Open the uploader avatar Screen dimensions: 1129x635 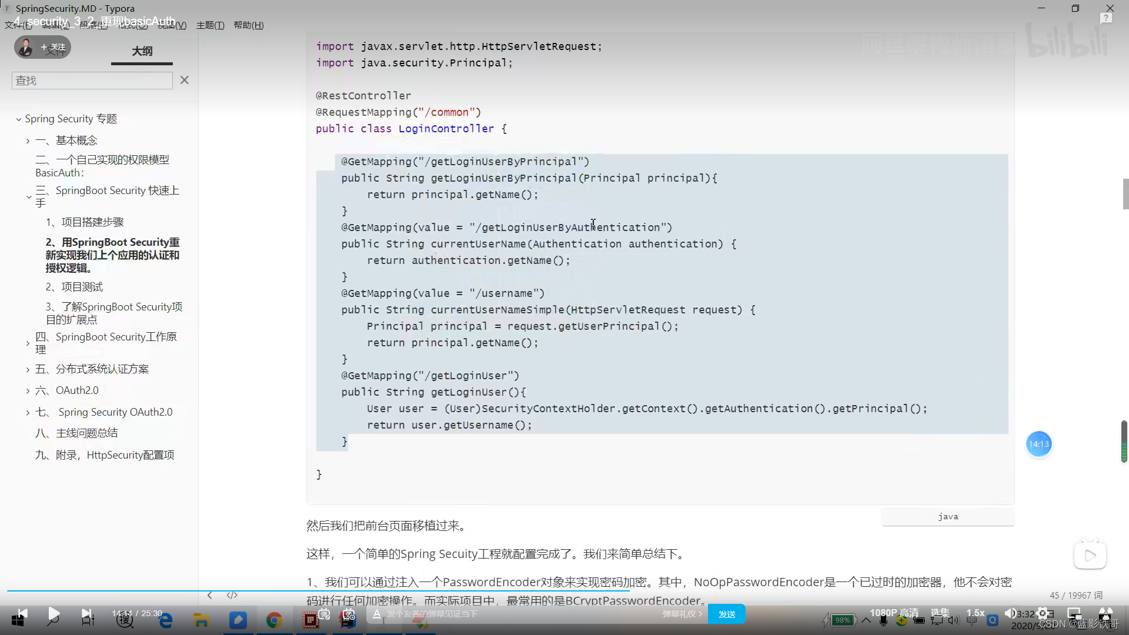pos(25,47)
